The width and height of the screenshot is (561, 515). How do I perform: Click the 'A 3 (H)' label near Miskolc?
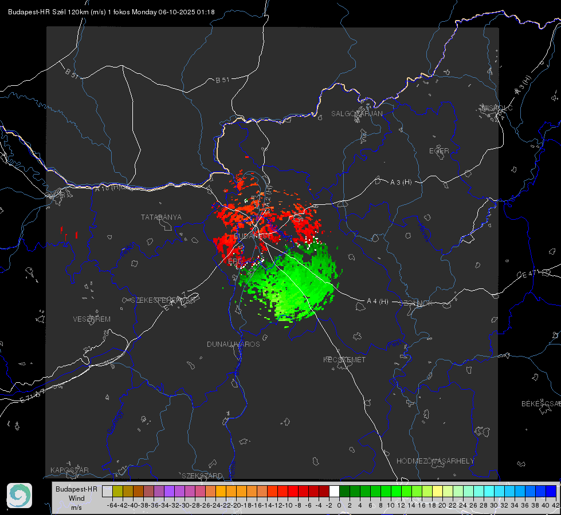click(523, 86)
